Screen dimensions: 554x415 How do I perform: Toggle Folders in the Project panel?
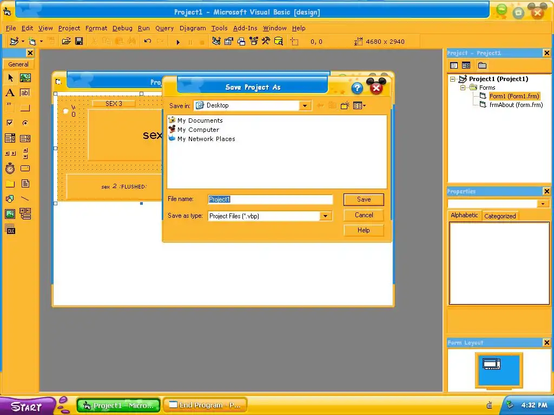coord(482,65)
